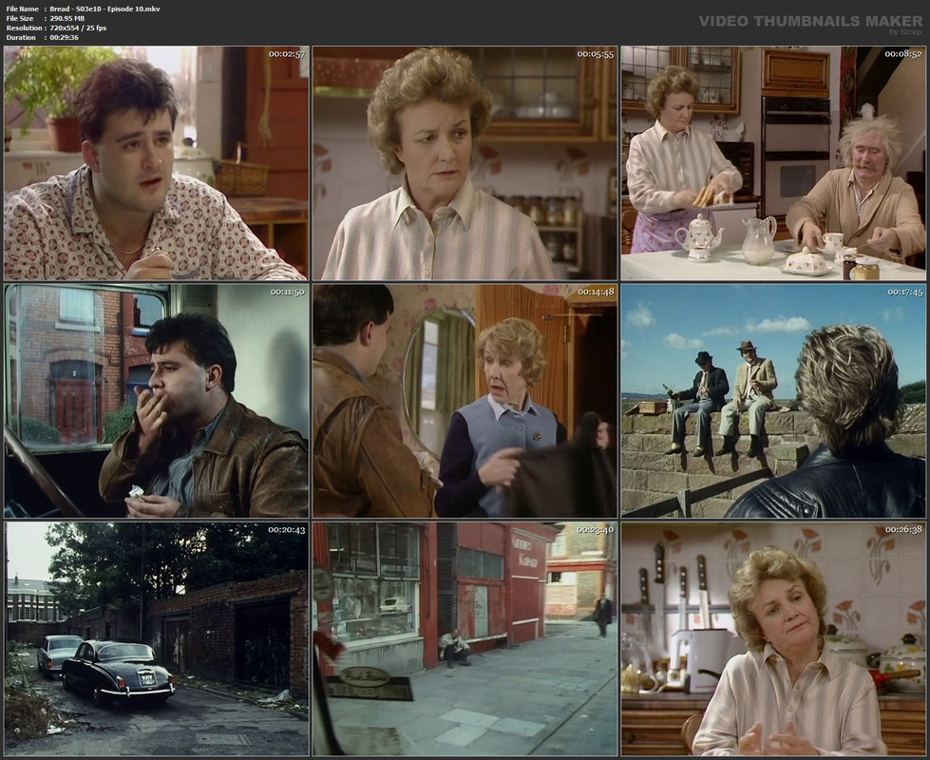Select the thumbnail at 00:08:52

[773, 163]
